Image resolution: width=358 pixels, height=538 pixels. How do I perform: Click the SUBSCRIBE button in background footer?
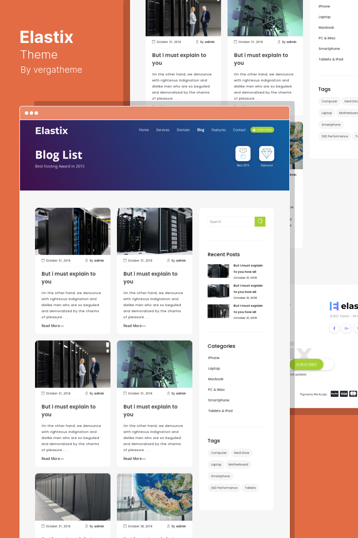coord(306,364)
